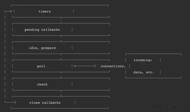Click the arrow pointing into timers
Viewport: 190px width, 112px height.
pyautogui.click(x=8, y=11)
